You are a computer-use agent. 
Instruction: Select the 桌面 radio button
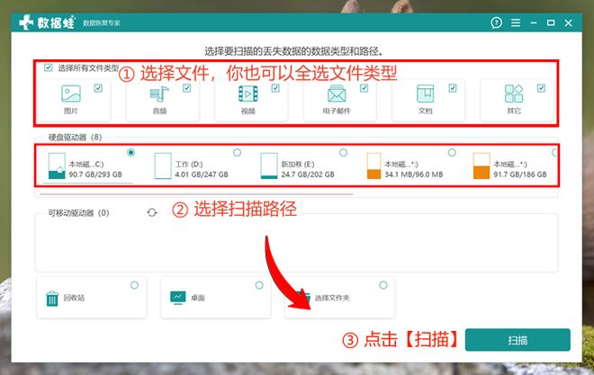tap(259, 285)
